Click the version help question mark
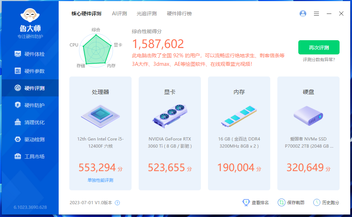 117,202
